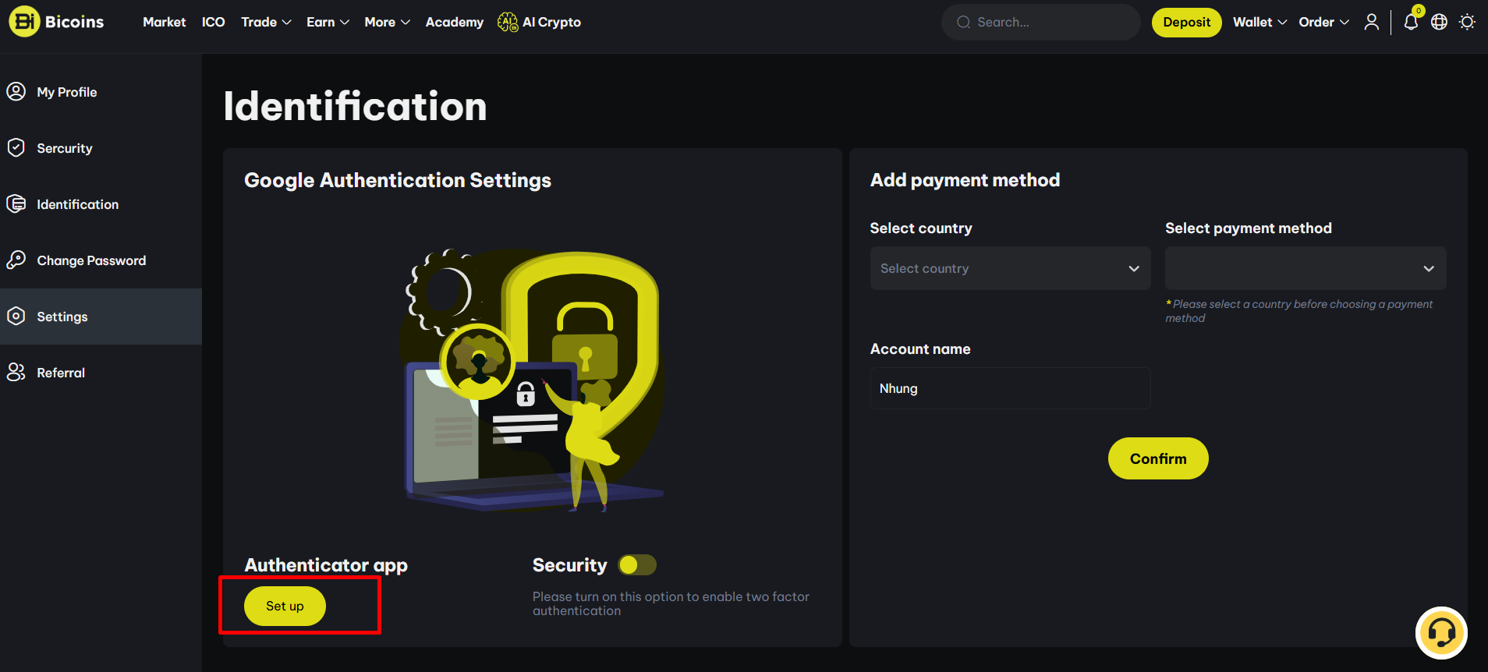Open the Order dropdown
The image size is (1488, 672).
coord(1323,22)
